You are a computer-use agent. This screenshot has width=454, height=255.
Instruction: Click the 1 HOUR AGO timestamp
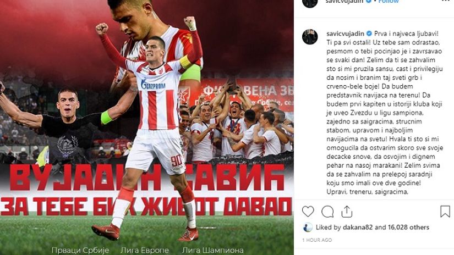click(317, 240)
